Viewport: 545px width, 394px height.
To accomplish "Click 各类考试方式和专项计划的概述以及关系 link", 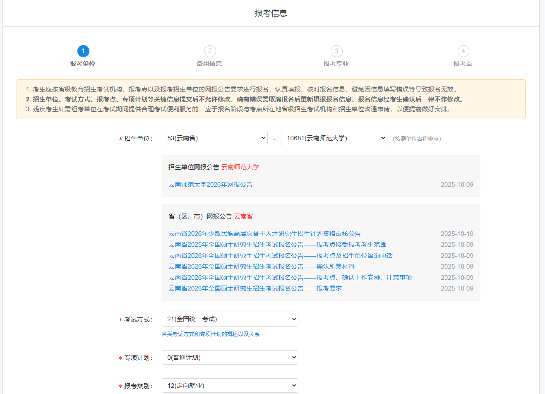I will click(x=211, y=334).
